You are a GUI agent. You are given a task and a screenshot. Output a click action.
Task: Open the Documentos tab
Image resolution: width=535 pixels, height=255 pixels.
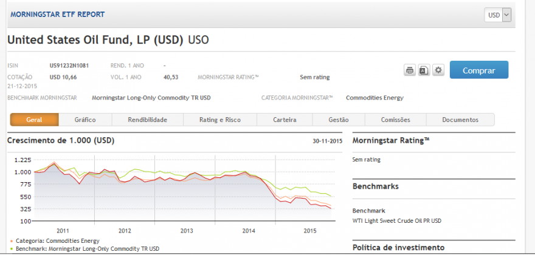(x=460, y=120)
